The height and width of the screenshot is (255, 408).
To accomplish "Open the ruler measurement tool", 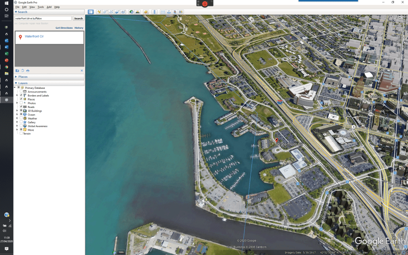I will (x=155, y=12).
